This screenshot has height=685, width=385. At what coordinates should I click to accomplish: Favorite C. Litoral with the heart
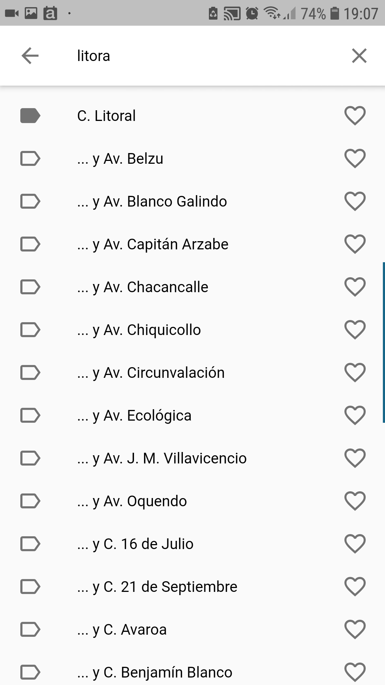click(355, 116)
